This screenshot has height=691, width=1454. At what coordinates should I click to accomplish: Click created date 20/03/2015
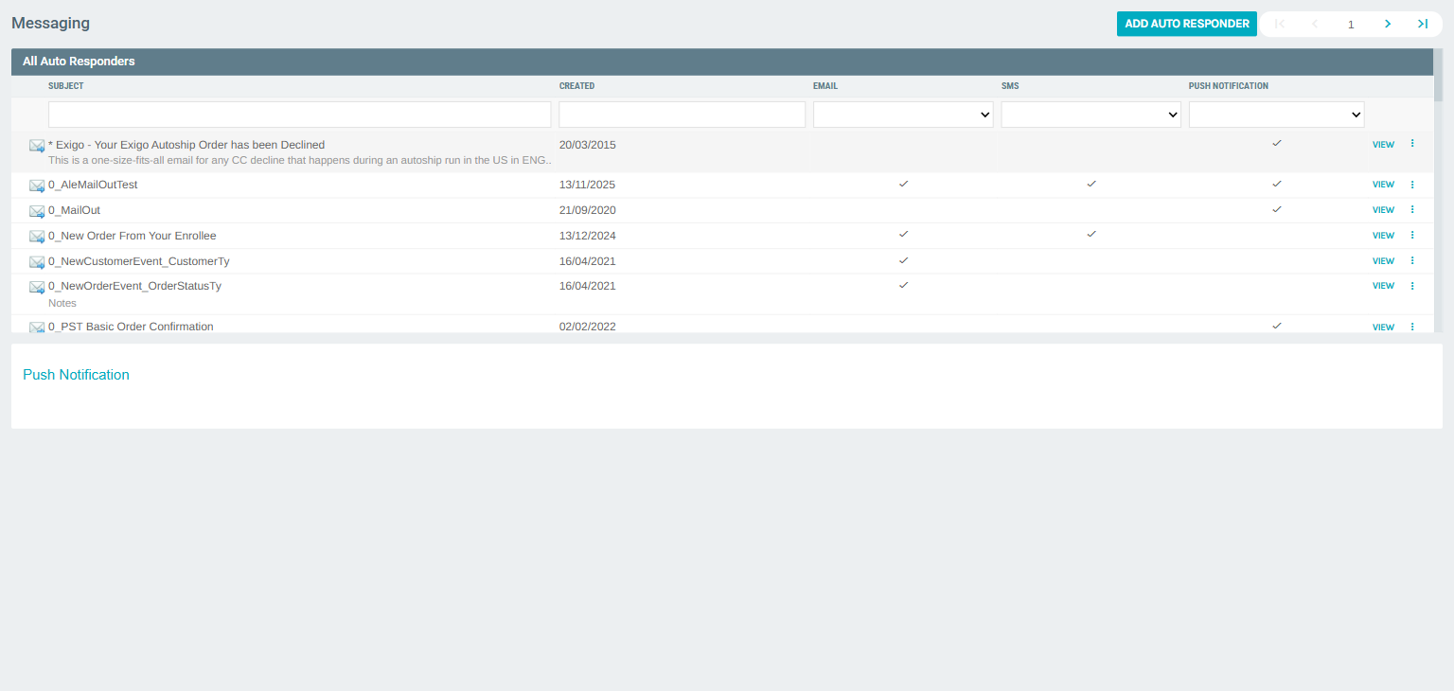(587, 145)
